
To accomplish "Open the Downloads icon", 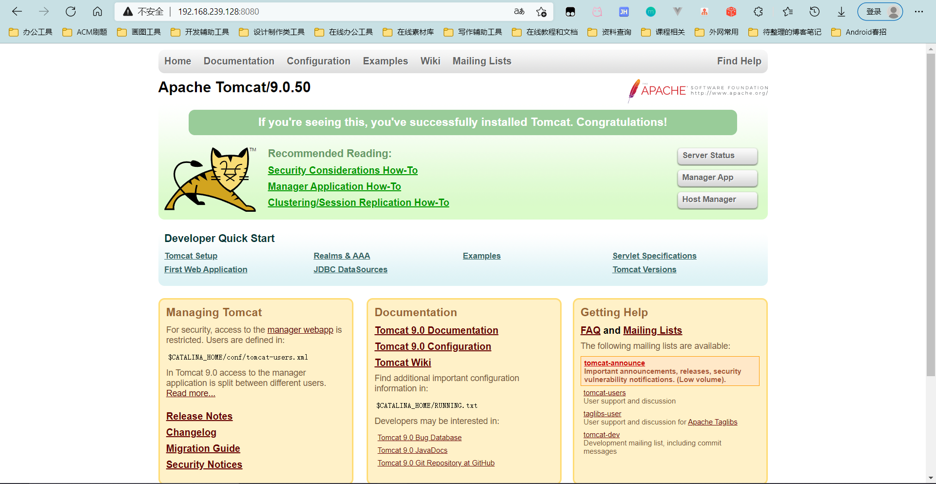I will tap(841, 12).
